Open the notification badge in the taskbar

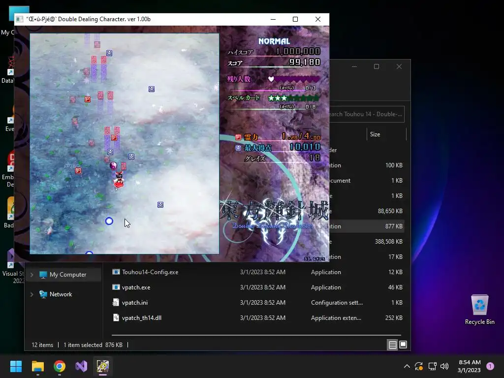coord(490,366)
